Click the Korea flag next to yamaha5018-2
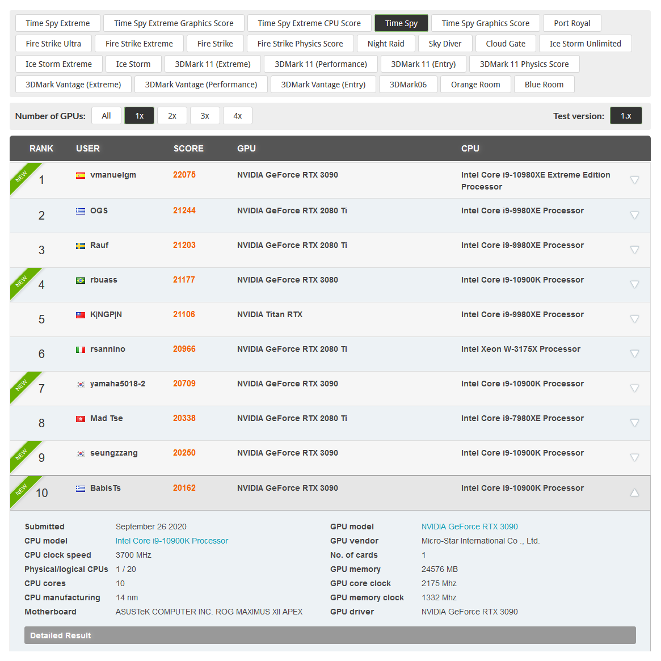 click(81, 384)
